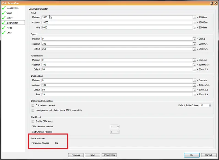Open expression editor for Value Initial

pyautogui.click(x=195, y=27)
